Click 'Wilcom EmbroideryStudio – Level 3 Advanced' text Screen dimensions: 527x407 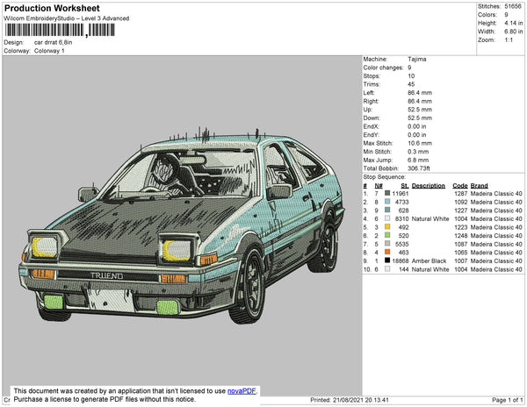67,18
